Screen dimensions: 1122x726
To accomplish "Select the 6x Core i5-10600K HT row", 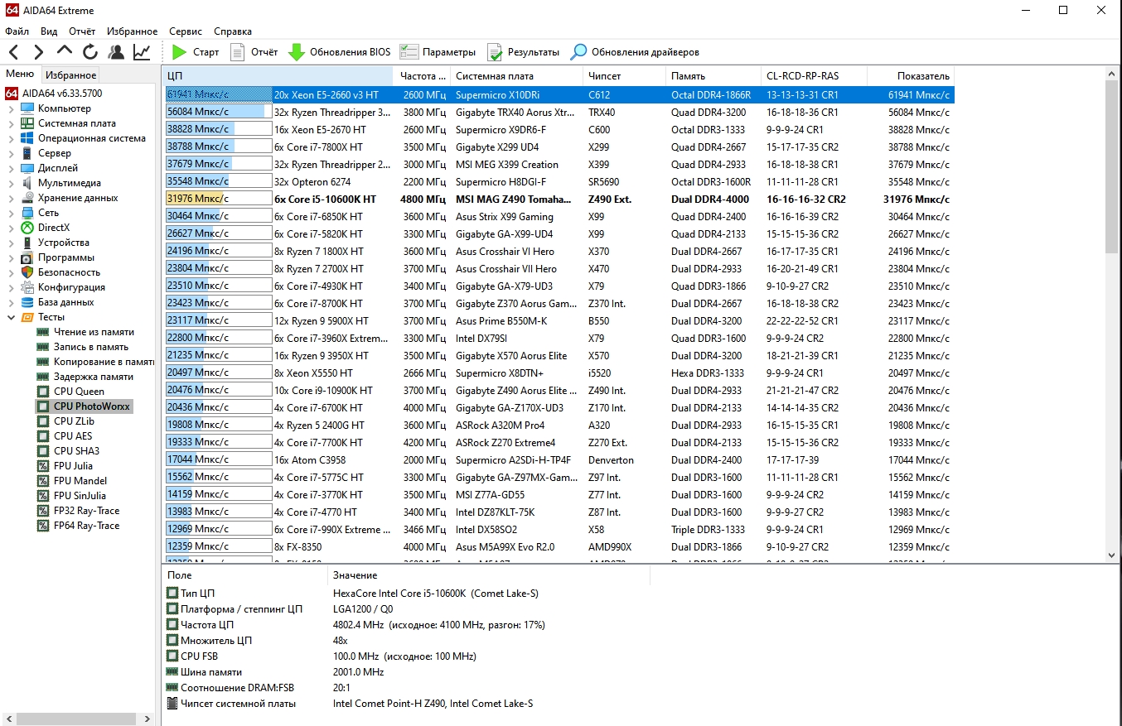I will pyautogui.click(x=559, y=199).
